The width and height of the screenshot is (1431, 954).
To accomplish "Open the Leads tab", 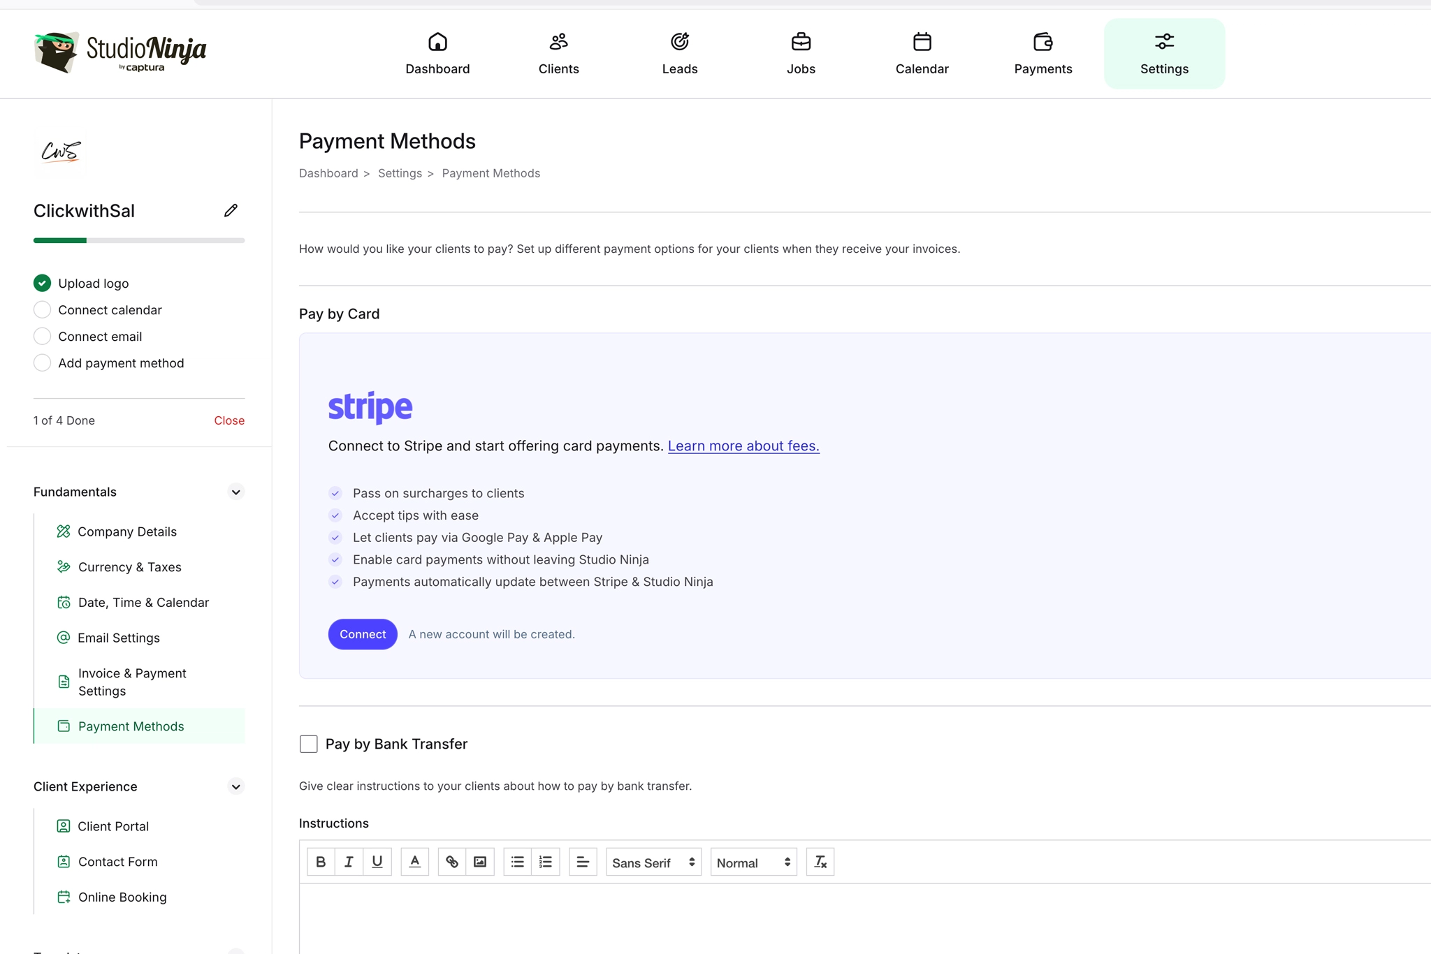I will coord(680,54).
